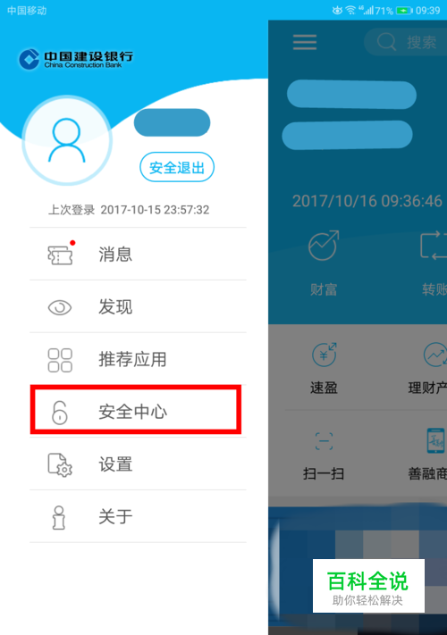
Task: Open the 财富 wealth chart icon
Action: (x=324, y=246)
